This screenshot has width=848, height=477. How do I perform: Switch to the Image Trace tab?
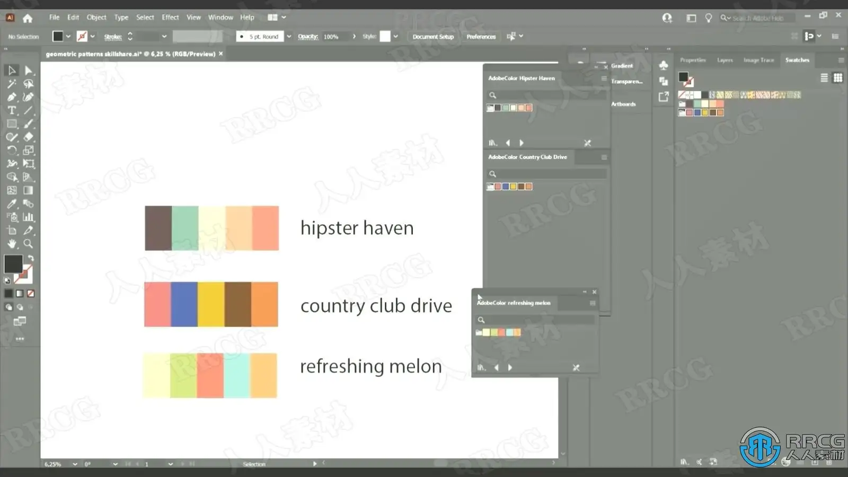coord(758,60)
